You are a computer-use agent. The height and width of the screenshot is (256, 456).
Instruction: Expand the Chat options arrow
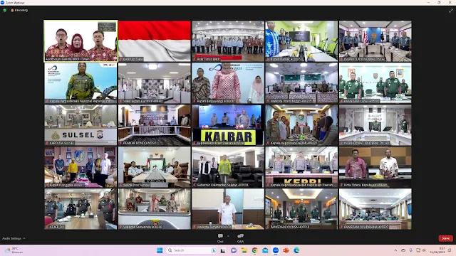228,236
